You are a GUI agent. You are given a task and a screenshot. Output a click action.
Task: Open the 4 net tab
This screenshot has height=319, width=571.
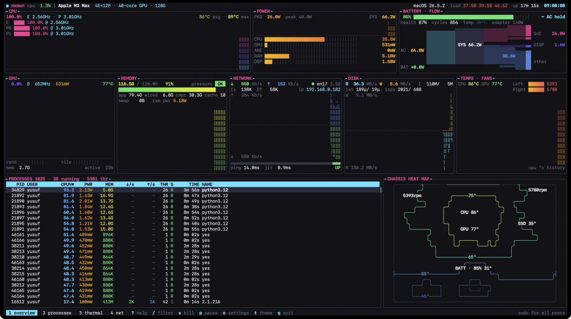click(x=117, y=313)
